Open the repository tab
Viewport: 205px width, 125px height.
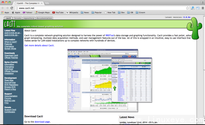29,18
